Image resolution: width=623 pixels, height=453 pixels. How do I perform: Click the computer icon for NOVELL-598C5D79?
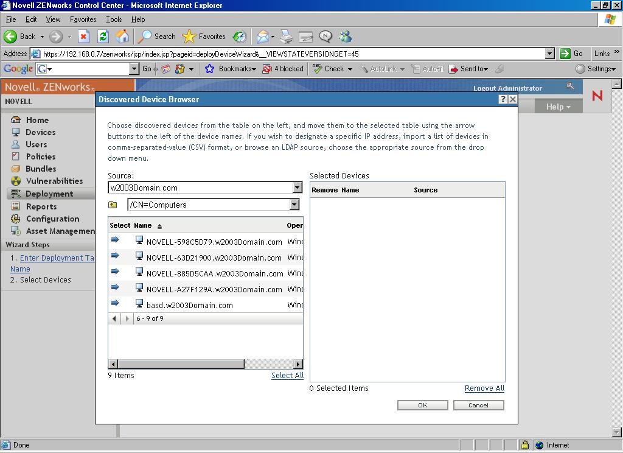tap(139, 240)
